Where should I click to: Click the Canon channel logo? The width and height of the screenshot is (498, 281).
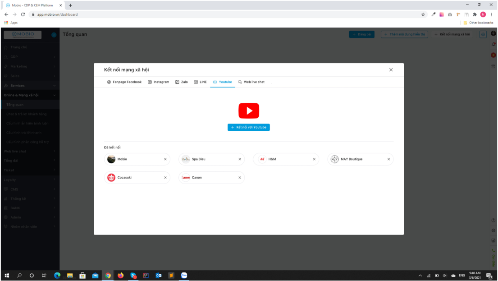click(186, 178)
